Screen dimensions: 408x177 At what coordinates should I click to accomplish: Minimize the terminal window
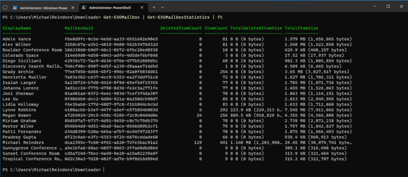click(x=375, y=6)
